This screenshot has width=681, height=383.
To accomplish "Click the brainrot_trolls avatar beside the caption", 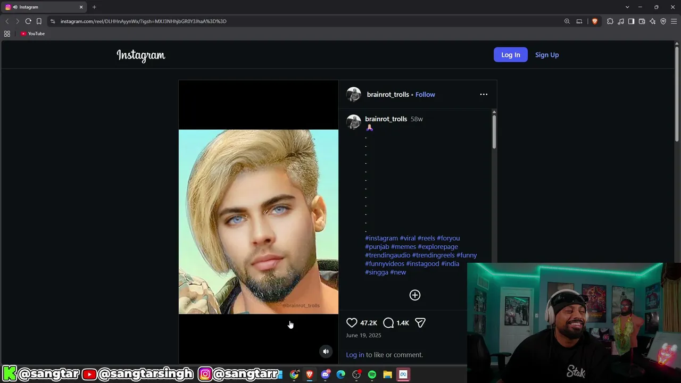I will [354, 122].
